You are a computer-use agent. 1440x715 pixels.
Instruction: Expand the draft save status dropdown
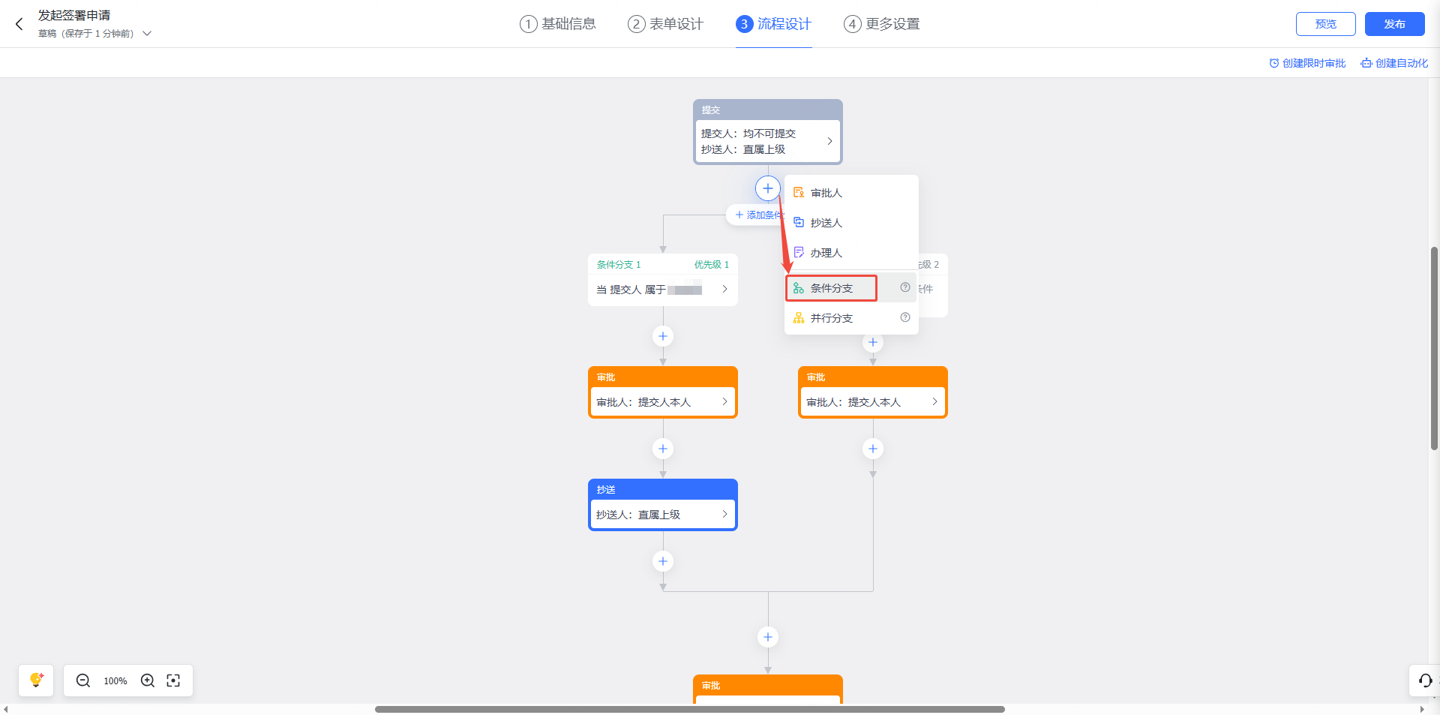point(147,34)
